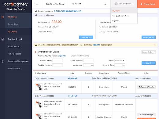Close the Warm Tips banner

click(154, 45)
